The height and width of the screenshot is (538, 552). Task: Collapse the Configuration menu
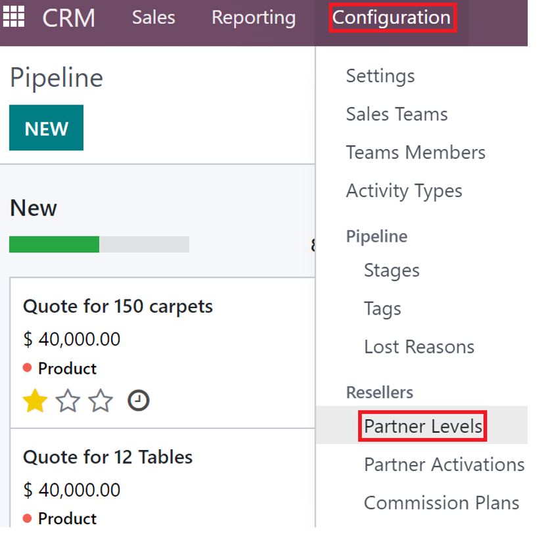pos(392,18)
